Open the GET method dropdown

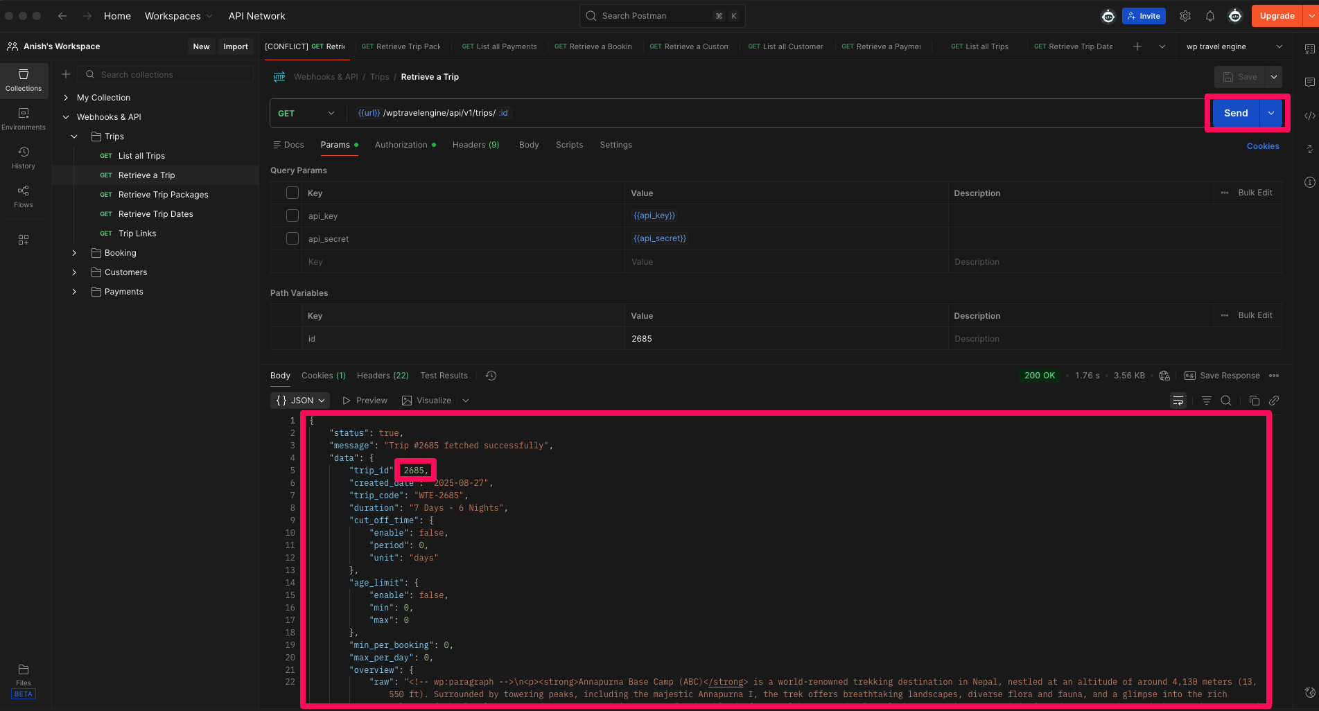tap(306, 113)
